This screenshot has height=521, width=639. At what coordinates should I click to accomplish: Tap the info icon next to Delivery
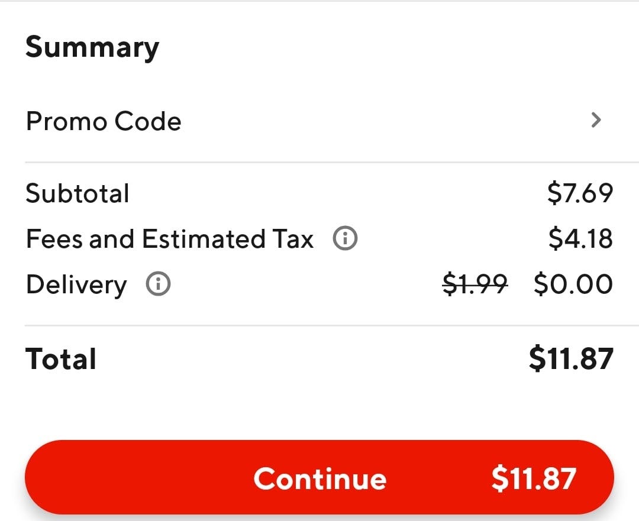(158, 285)
